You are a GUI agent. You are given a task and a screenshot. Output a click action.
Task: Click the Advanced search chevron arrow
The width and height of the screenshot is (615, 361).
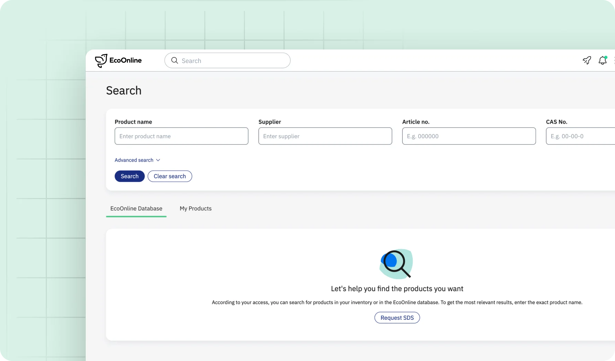[158, 160]
